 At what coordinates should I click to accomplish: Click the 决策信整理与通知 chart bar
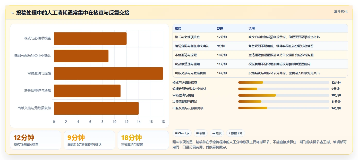coord(87,91)
